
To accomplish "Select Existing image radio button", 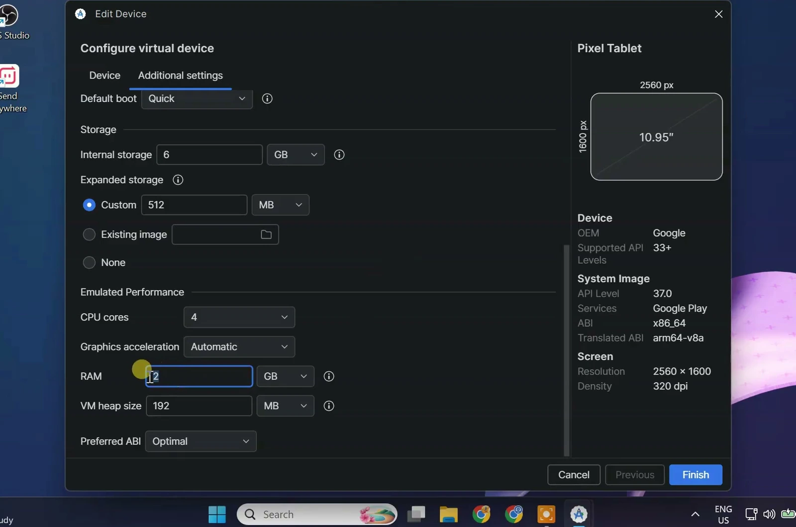I will [x=89, y=234].
